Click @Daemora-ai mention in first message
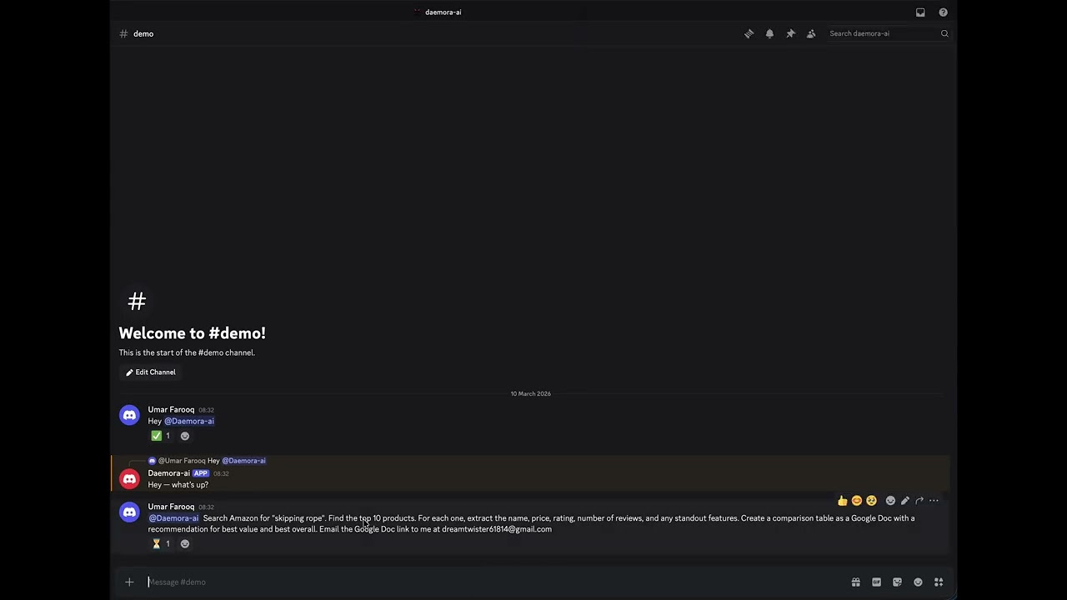 tap(189, 421)
